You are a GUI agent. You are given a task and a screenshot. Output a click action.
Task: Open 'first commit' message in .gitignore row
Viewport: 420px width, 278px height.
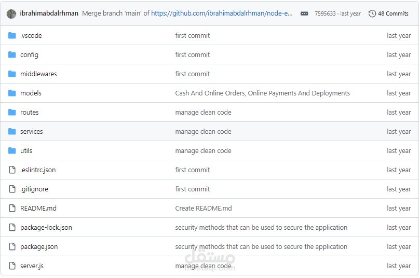[192, 189]
